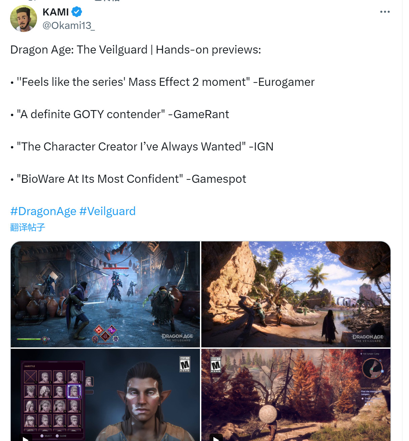Open the KAMI display name link
The image size is (409, 441).
tap(56, 12)
